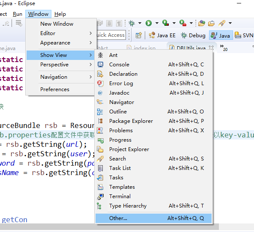Click the Ant view icon
Screen dimensions: 254x232
click(x=100, y=55)
